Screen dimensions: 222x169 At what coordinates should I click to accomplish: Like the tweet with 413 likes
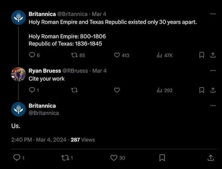tap(117, 55)
